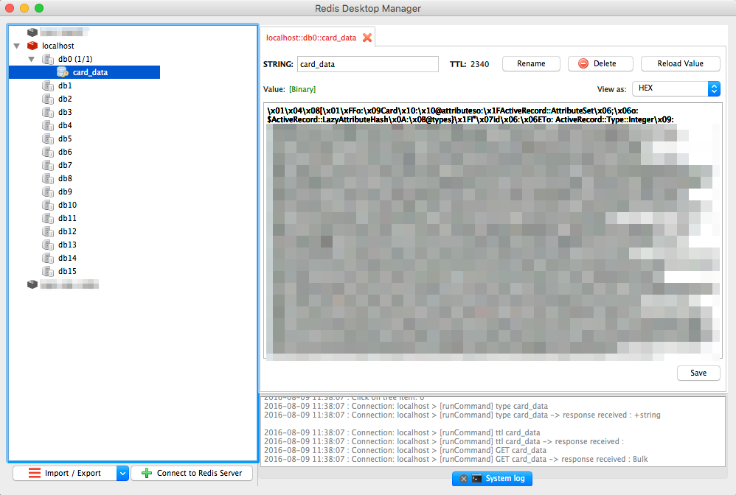This screenshot has width=736, height=495.
Task: Close the card_data tab with red X
Action: click(x=367, y=38)
